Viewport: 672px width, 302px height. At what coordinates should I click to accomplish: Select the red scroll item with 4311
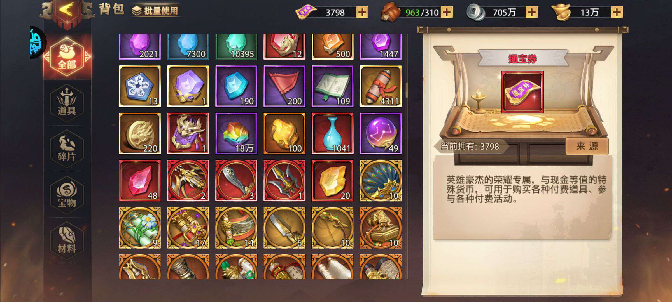(381, 86)
